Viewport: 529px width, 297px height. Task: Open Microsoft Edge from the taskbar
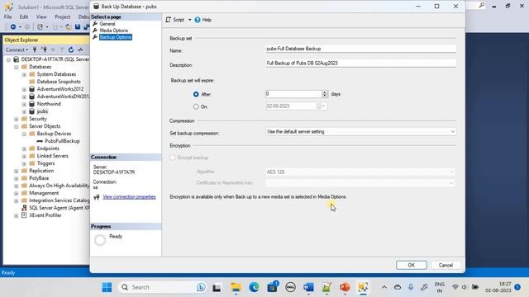coord(254,287)
